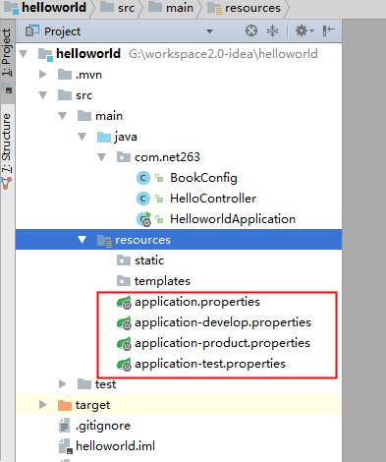Click the helloworld module folder icon
Screen dimensions: 386x462
tap(45, 54)
